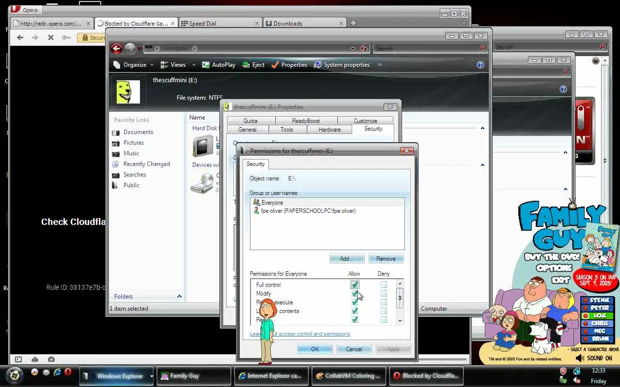Click the Explorer back arrow button

coord(116,48)
